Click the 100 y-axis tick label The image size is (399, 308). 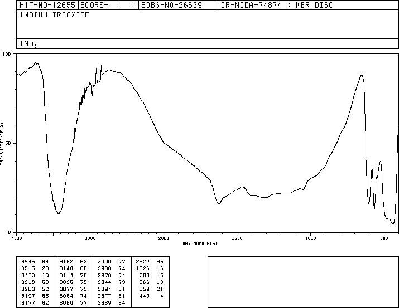[x=7, y=54]
